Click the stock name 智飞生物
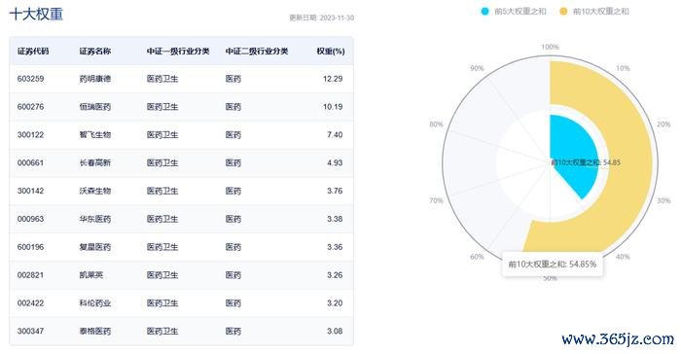The width and height of the screenshot is (681, 354). (x=94, y=134)
